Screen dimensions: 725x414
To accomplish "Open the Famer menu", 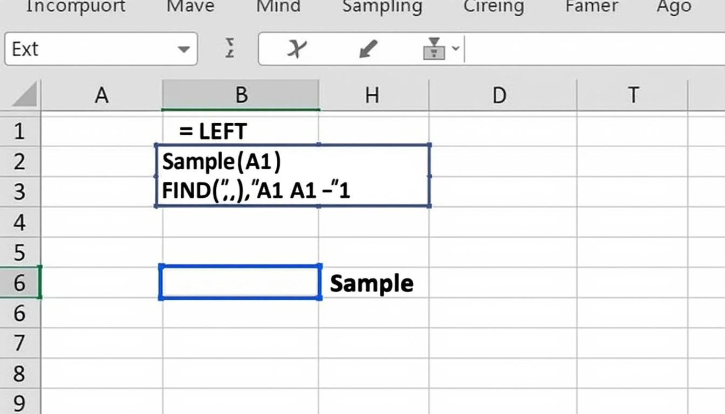I will [x=592, y=7].
